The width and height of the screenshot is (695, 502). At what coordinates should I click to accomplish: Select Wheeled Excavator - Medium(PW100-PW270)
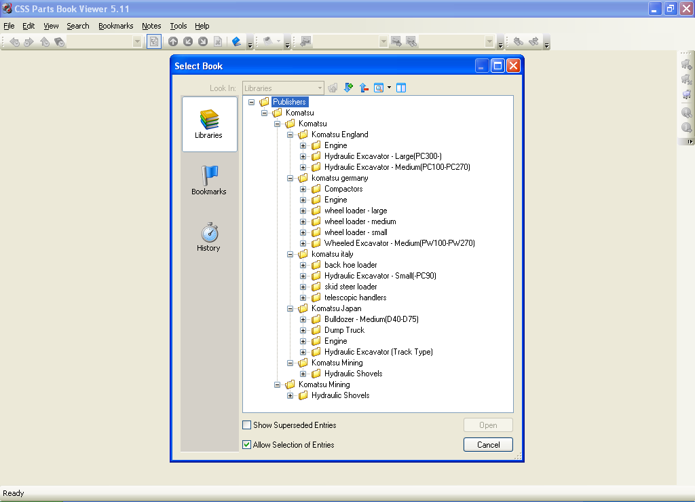click(399, 243)
